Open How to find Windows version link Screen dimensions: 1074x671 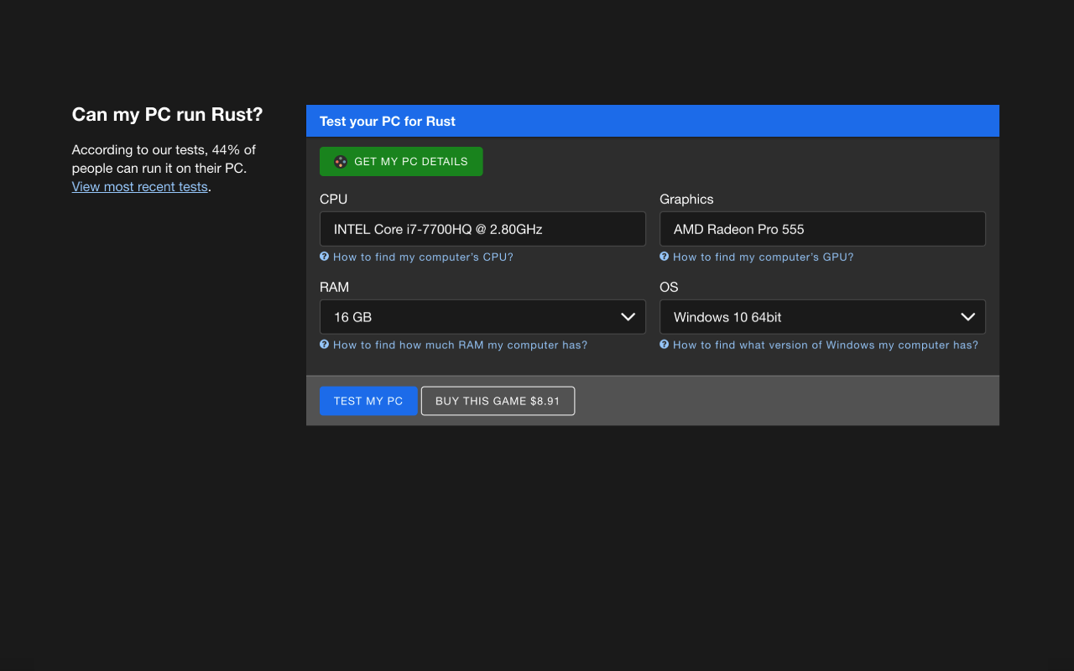click(x=826, y=346)
